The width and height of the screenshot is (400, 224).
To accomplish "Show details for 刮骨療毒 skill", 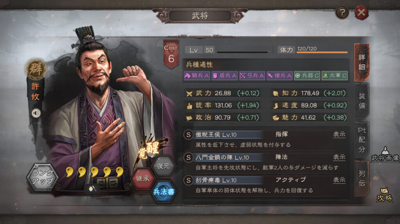I will click(x=339, y=180).
